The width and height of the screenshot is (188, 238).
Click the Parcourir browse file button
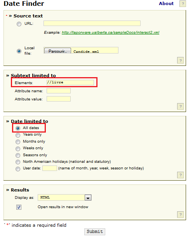pos(57,51)
